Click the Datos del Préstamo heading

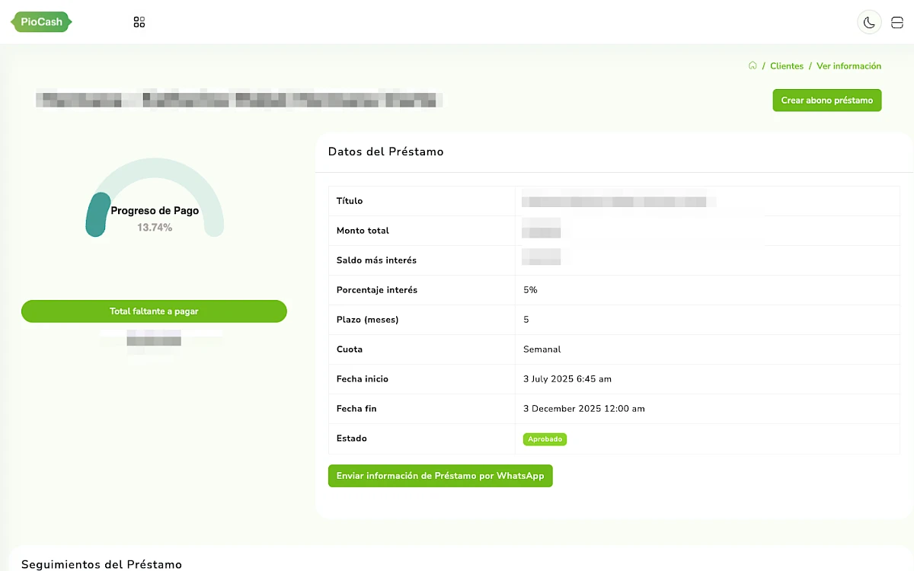(385, 152)
